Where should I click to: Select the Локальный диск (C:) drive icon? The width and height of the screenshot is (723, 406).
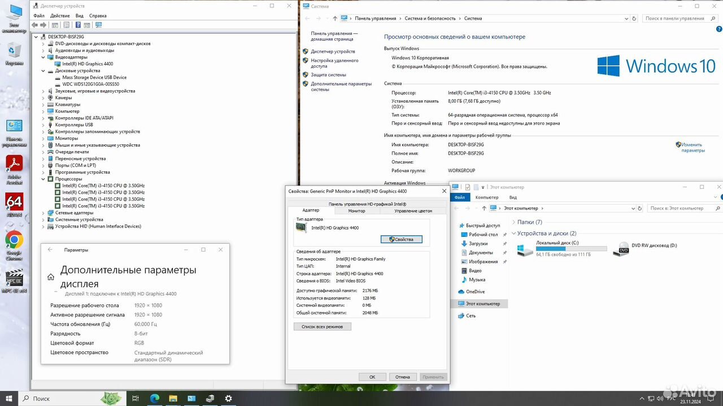[525, 249]
